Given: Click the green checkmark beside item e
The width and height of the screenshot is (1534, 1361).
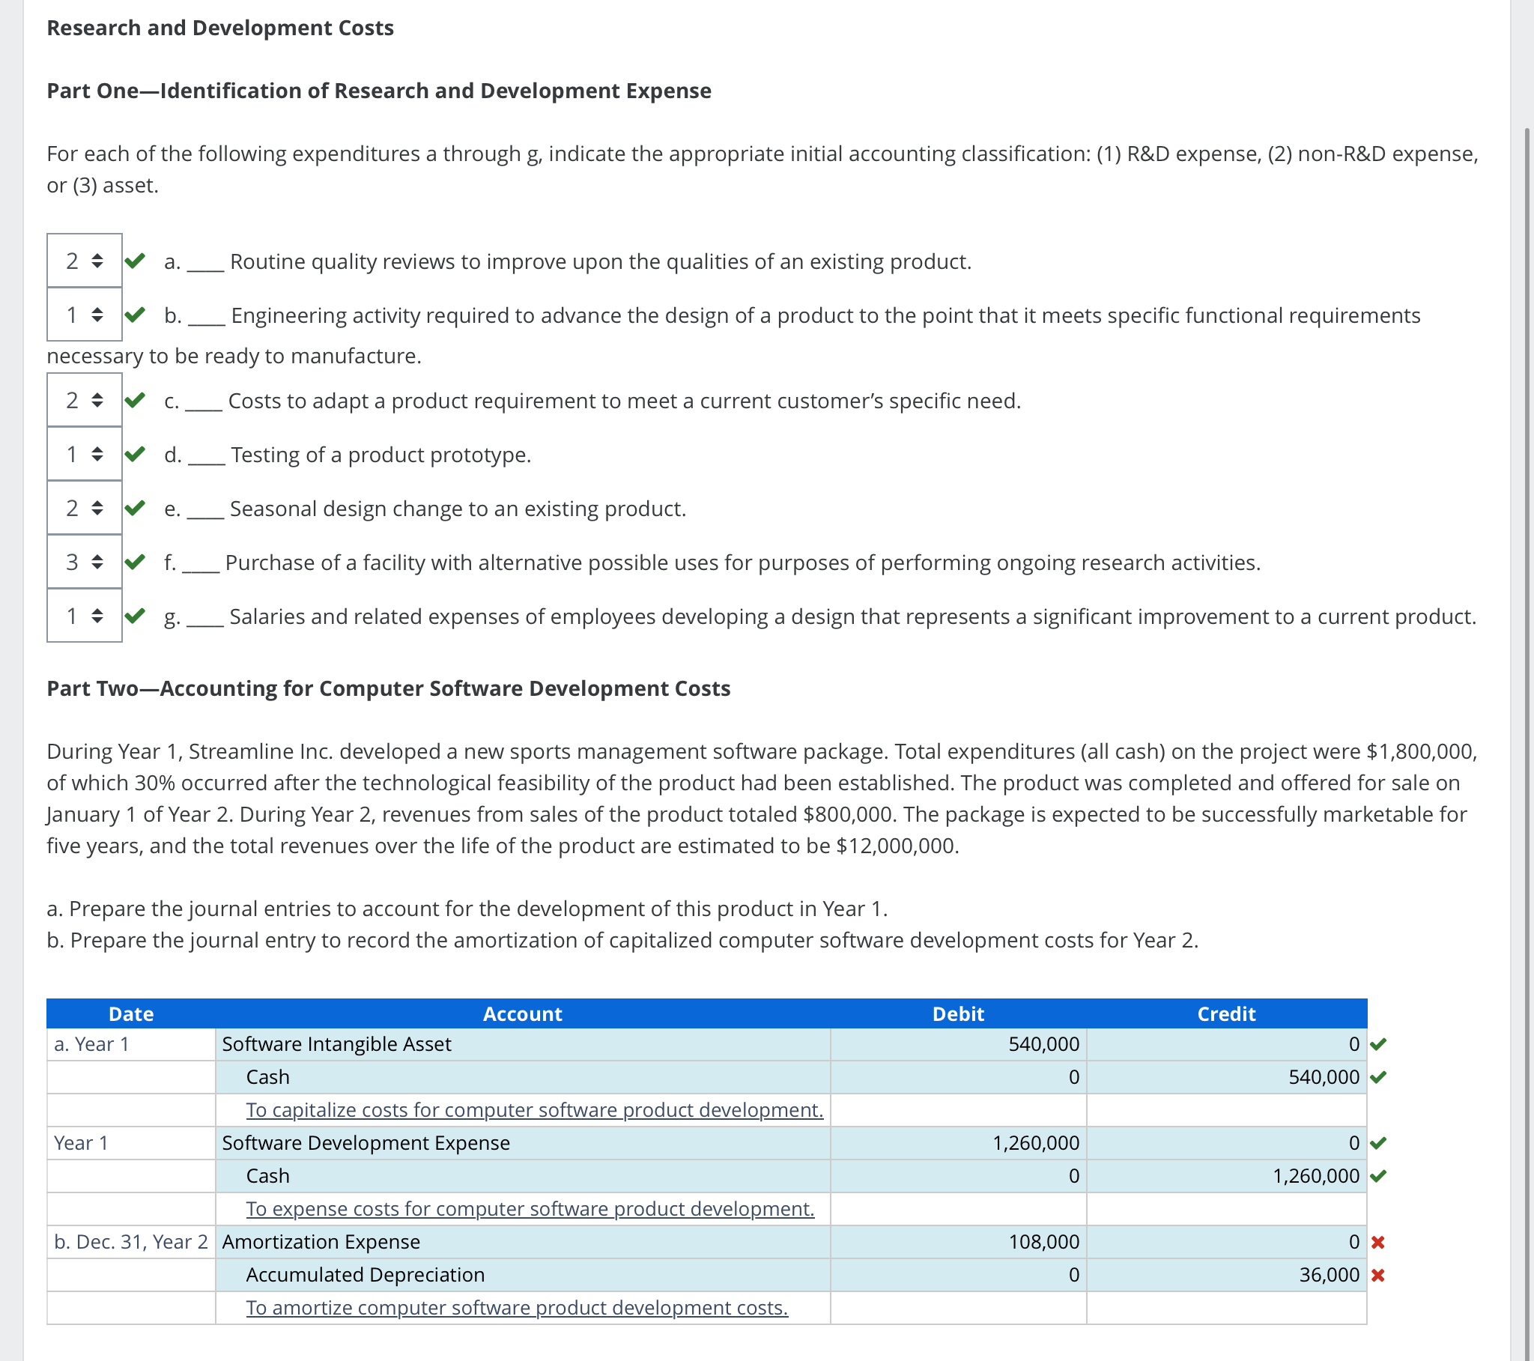Looking at the screenshot, I should [135, 508].
